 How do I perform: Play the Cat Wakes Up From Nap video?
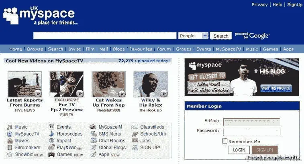[x=122, y=94]
